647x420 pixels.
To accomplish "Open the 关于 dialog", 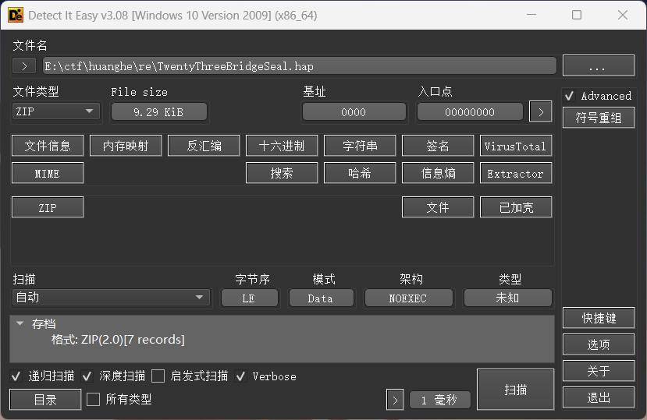I will pyautogui.click(x=599, y=371).
